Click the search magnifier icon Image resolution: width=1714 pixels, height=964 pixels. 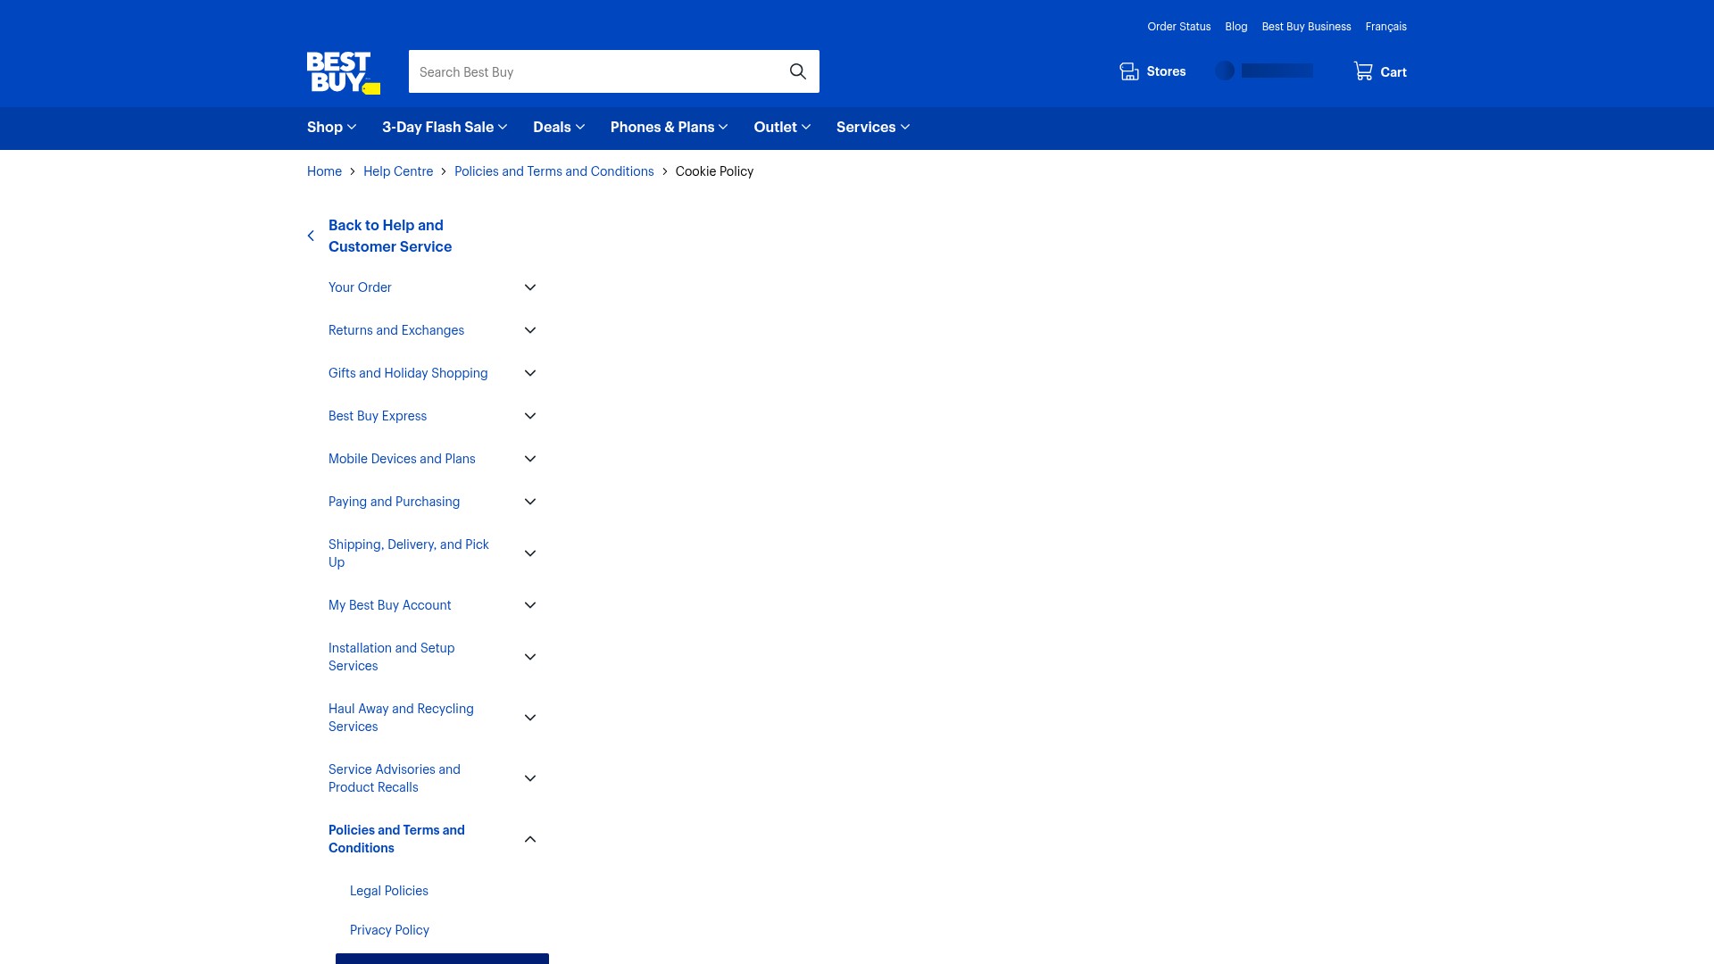pyautogui.click(x=798, y=71)
